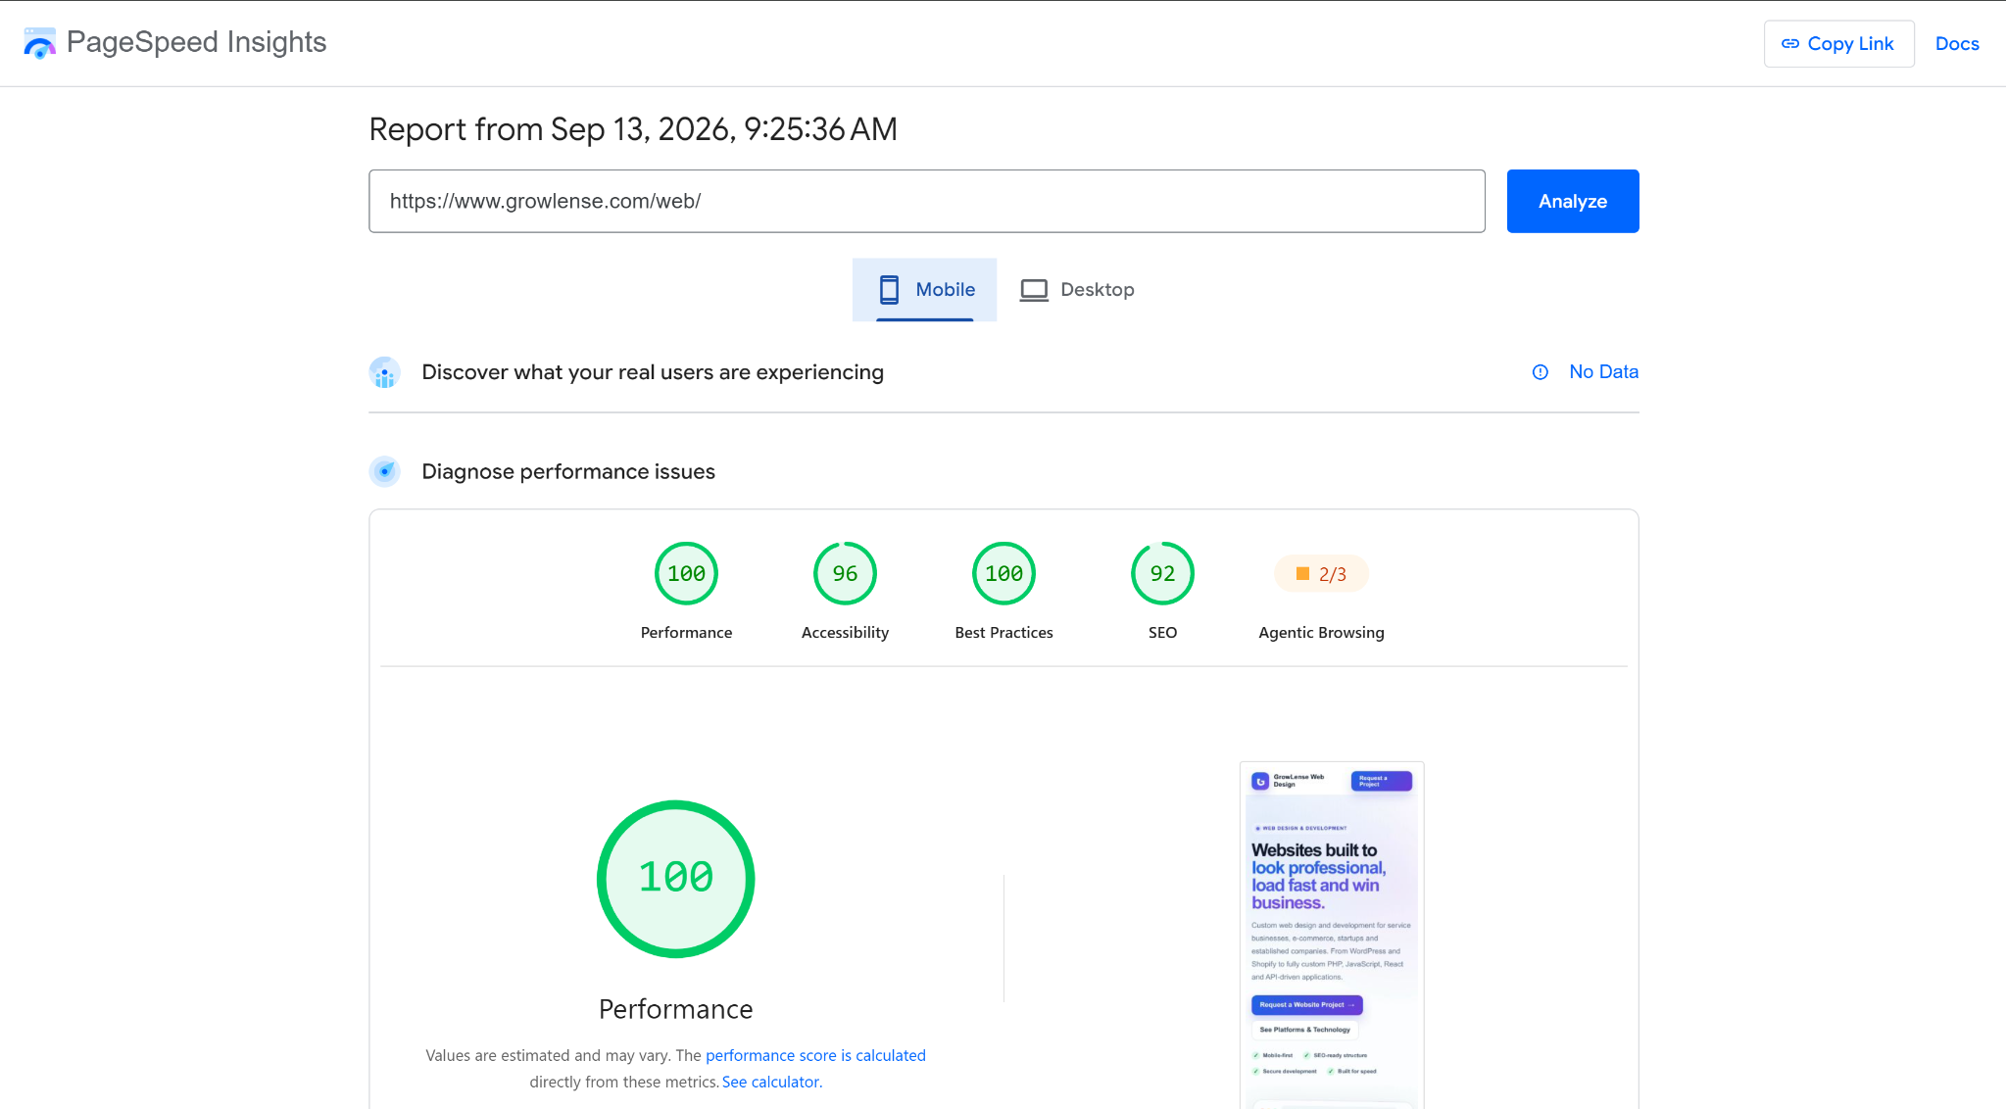Select the Performance 100 score gauge
This screenshot has width=2006, height=1109.
tap(686, 574)
